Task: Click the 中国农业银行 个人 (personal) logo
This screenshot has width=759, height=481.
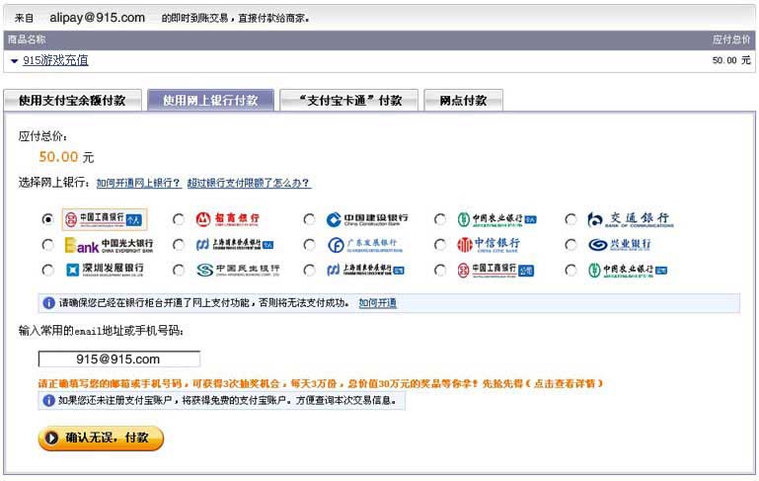Action: [497, 219]
